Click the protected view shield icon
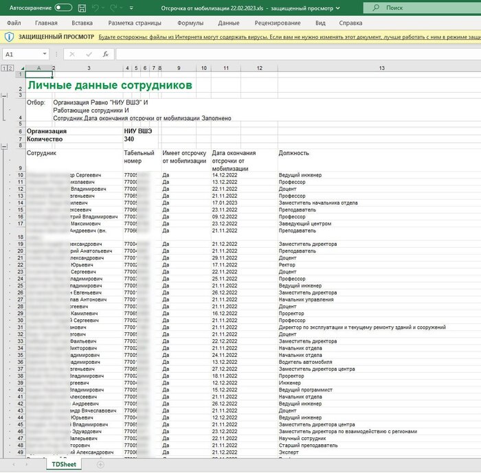The image size is (481, 473). click(x=9, y=37)
